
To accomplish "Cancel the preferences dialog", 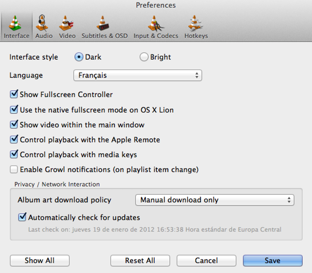I will [206, 261].
